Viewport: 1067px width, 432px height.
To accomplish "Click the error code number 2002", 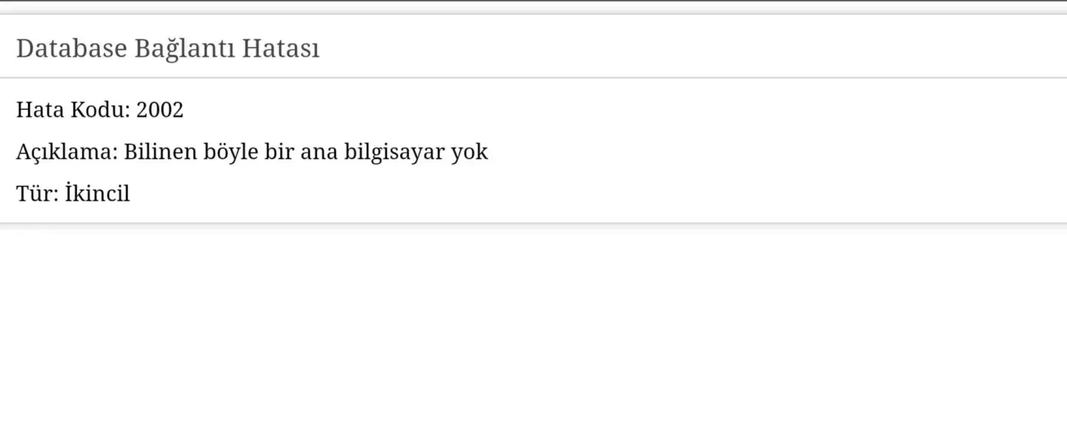I will click(160, 110).
